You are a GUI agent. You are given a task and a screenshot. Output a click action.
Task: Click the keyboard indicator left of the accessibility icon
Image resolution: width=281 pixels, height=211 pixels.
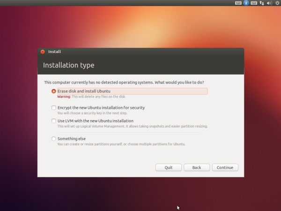[x=238, y=3]
